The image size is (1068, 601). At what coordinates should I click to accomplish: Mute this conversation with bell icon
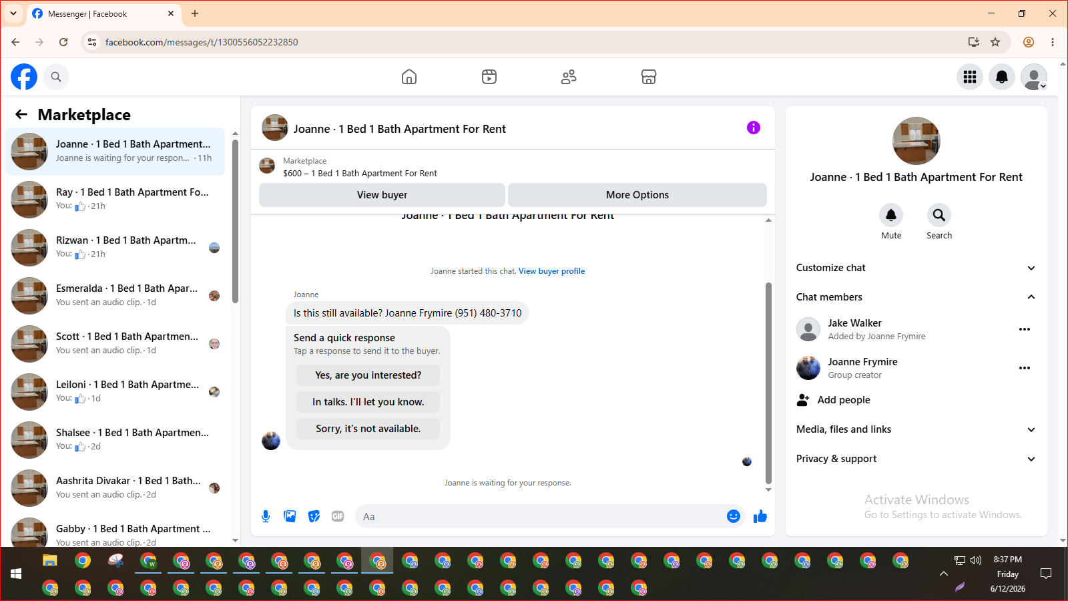click(x=891, y=215)
